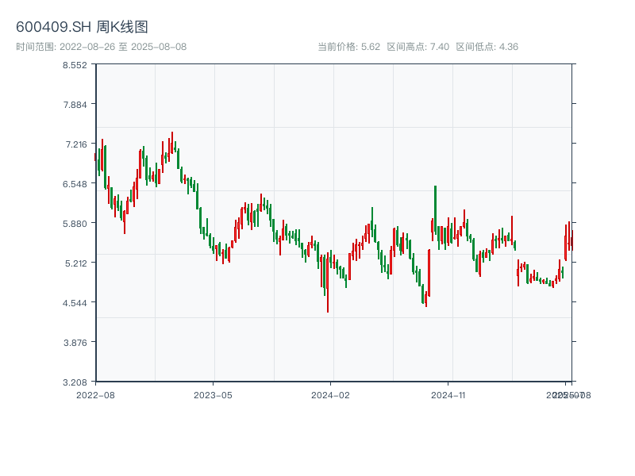635x476 pixels.
Task: Click the 5.880 y-axis label
Action: pyautogui.click(x=75, y=224)
